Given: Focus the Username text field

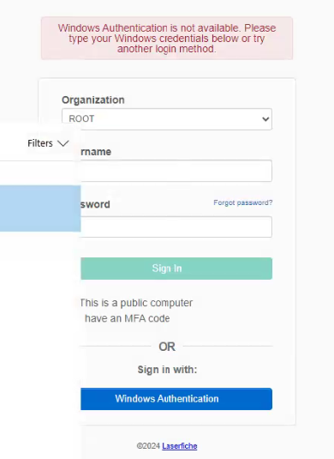Looking at the screenshot, I should [176, 171].
